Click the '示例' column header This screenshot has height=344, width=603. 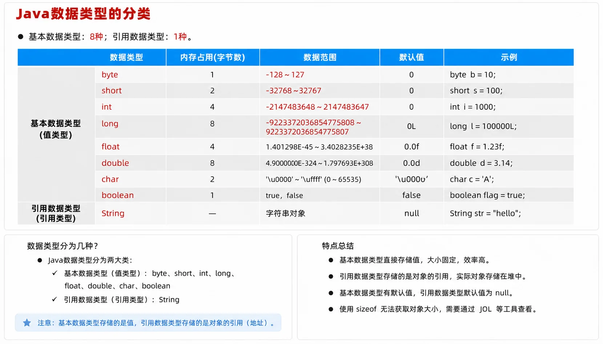click(509, 57)
